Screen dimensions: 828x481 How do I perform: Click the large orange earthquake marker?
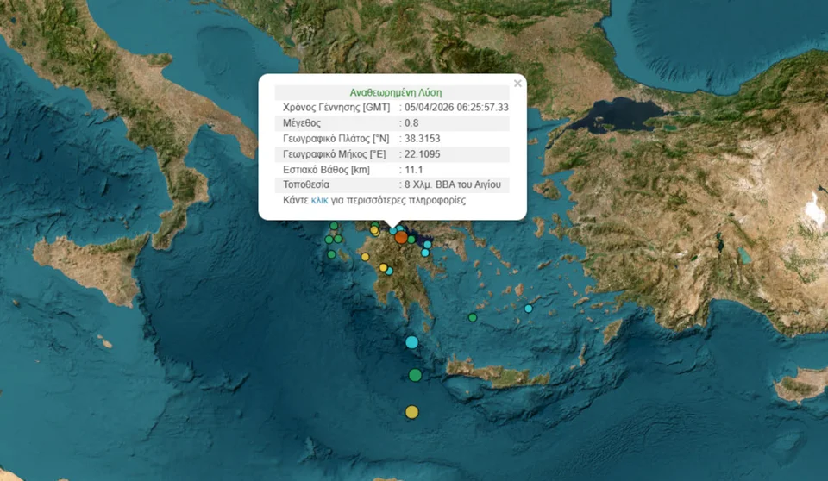coord(401,237)
